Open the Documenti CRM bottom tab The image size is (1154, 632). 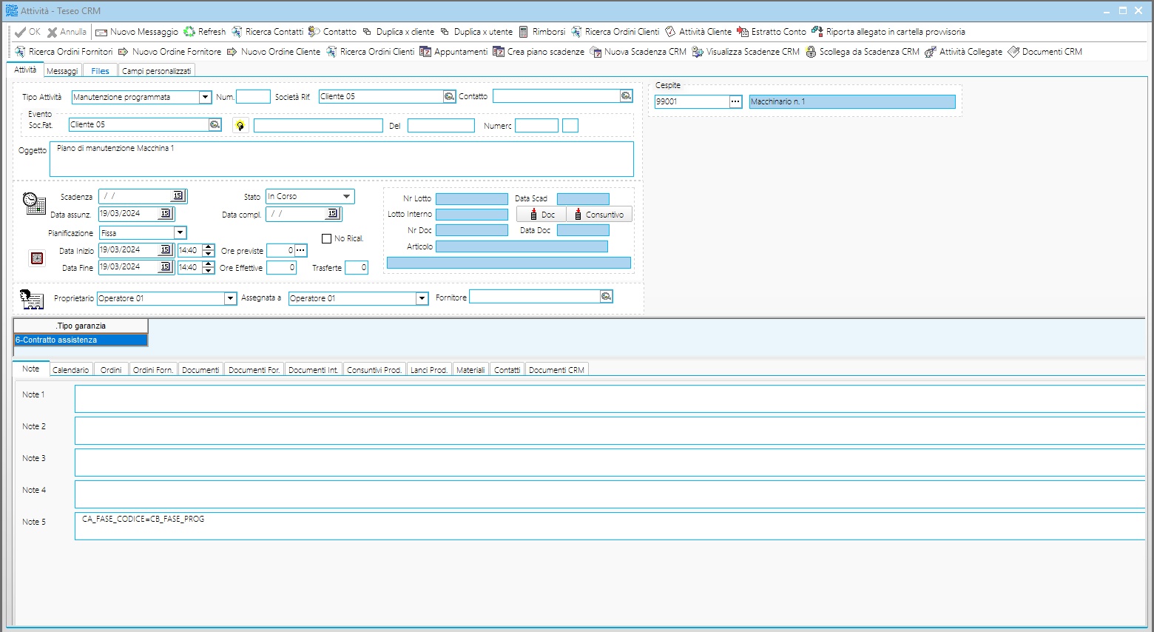(x=556, y=370)
